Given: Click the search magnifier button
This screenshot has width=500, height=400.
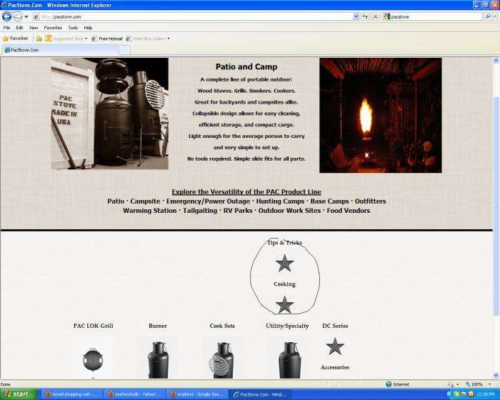Looking at the screenshot, I should (488, 16).
